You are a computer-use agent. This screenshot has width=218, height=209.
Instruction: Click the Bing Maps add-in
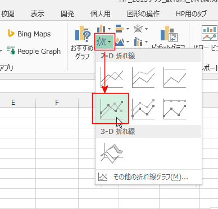point(29,34)
